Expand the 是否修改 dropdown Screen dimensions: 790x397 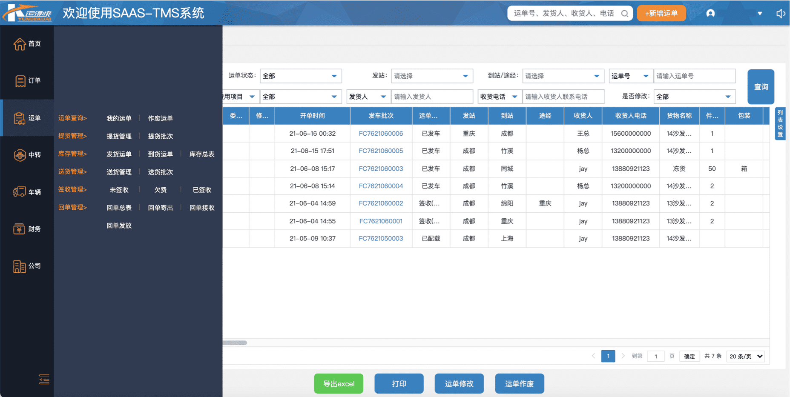(x=694, y=97)
